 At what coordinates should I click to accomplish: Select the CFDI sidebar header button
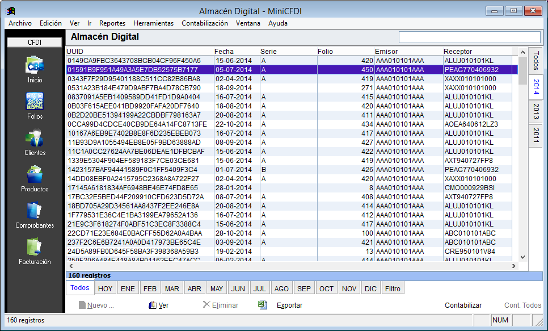[35, 43]
